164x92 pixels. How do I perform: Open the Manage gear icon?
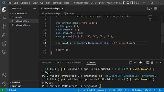click(4, 84)
